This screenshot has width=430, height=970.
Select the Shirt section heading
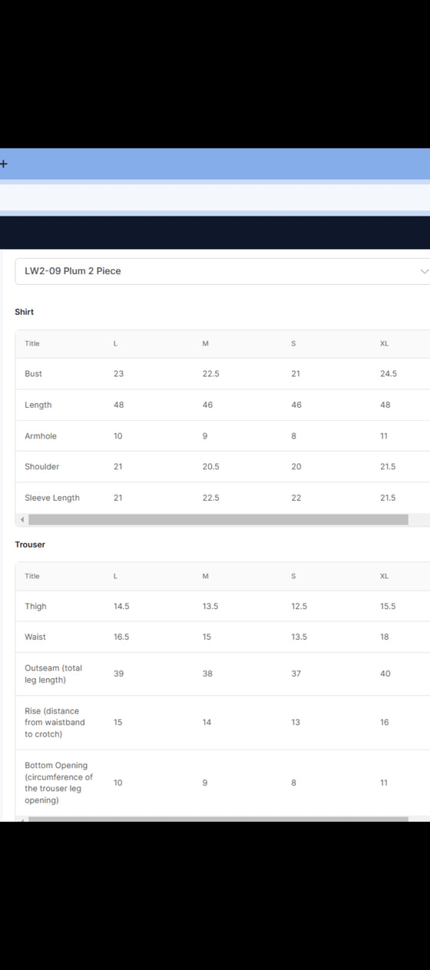(25, 312)
